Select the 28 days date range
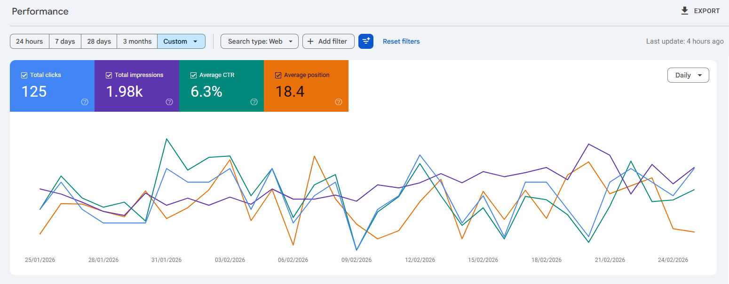 point(99,41)
